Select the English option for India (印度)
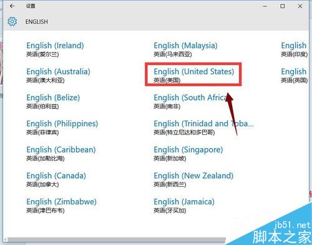The height and width of the screenshot is (245, 312). tap(294, 49)
